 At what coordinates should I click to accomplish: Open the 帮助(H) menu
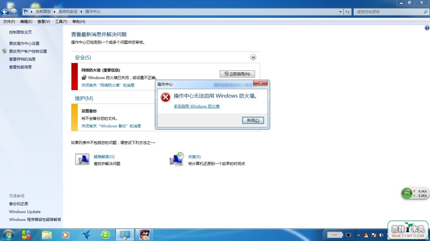click(x=79, y=22)
